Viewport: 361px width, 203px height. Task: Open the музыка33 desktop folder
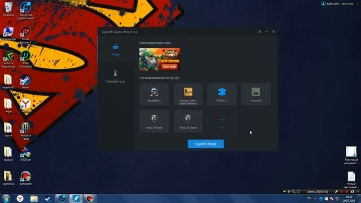tap(8, 81)
